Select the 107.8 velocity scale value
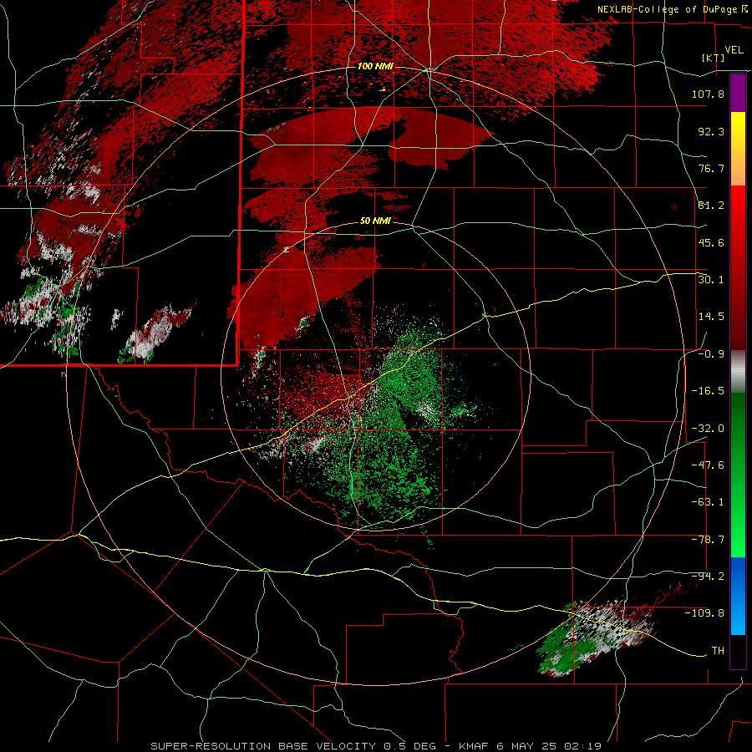Screen dimensions: 752x752 (708, 94)
